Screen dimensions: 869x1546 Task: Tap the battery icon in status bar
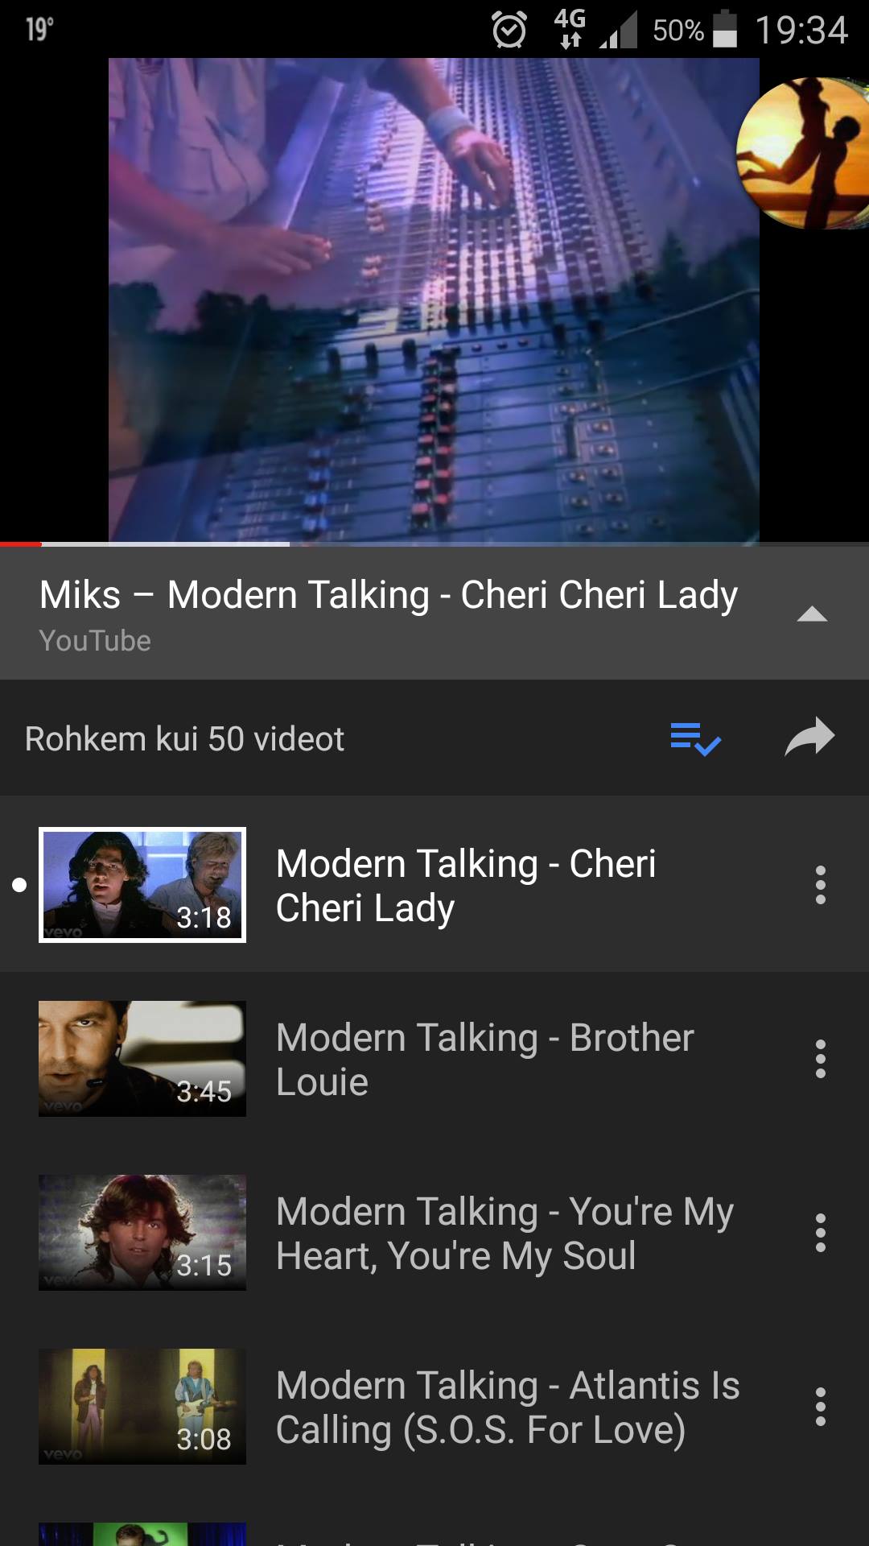pos(725,29)
